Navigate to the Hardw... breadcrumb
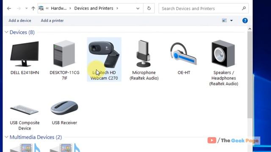The width and height of the screenshot is (271, 152). (59, 8)
